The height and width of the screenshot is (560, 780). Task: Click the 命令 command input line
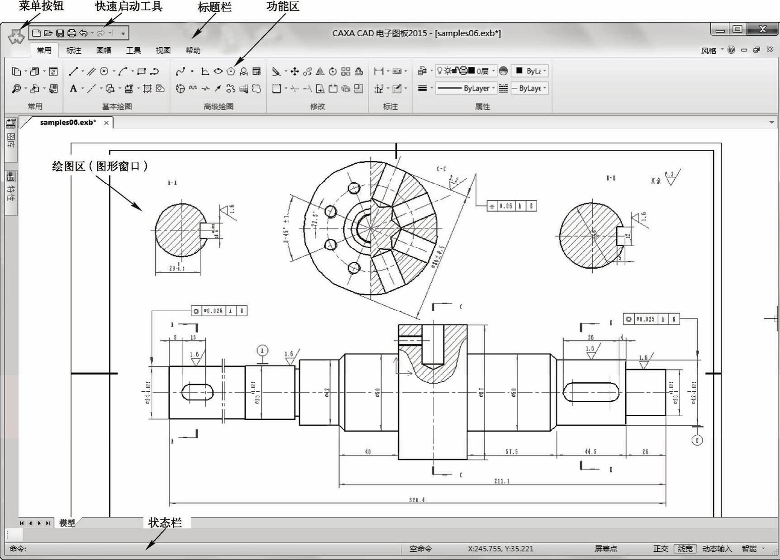point(204,549)
